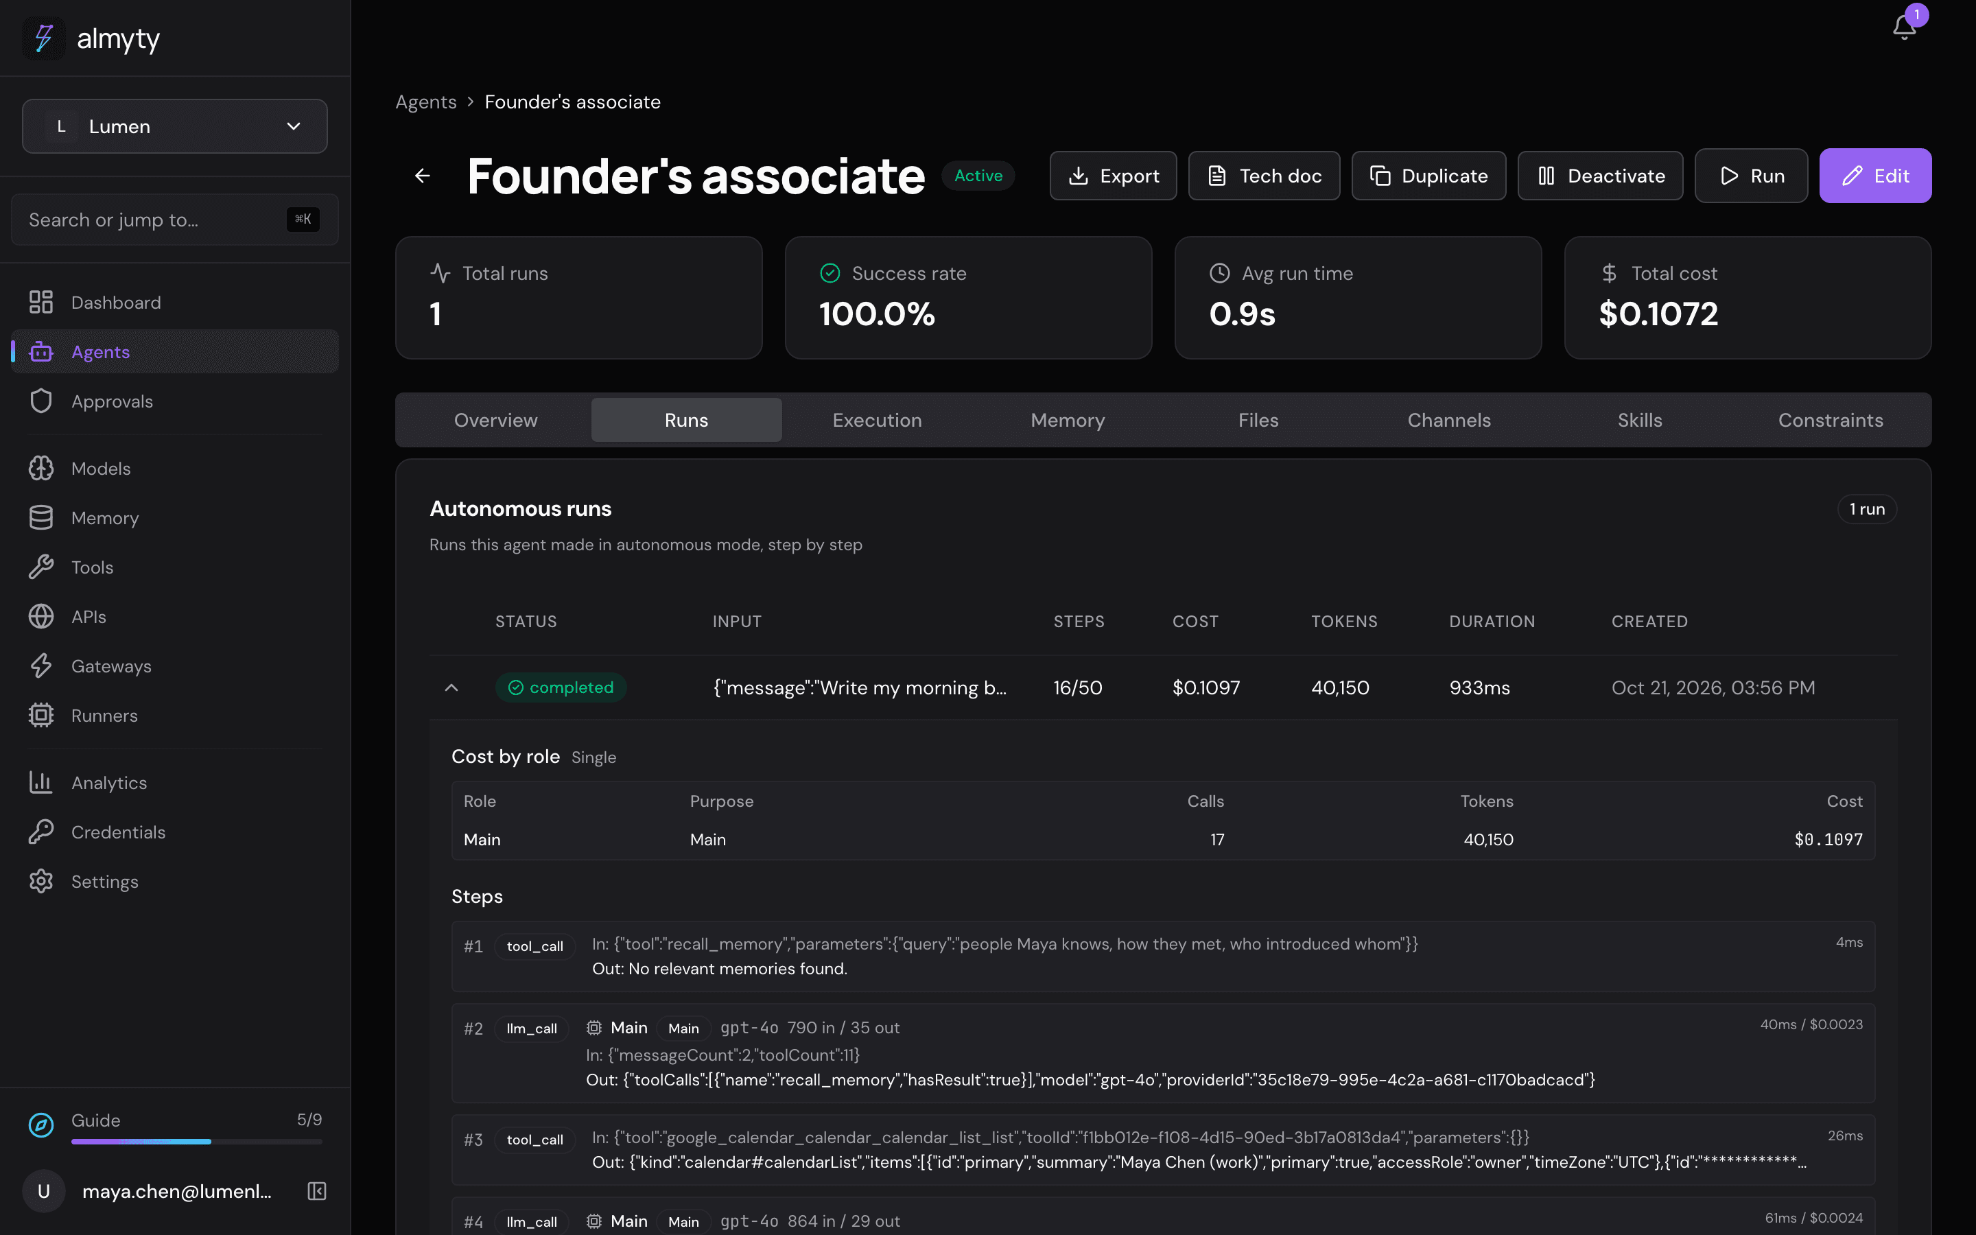This screenshot has height=1235, width=1976.
Task: Open the sidebar Memory database item
Action: coord(175,518)
